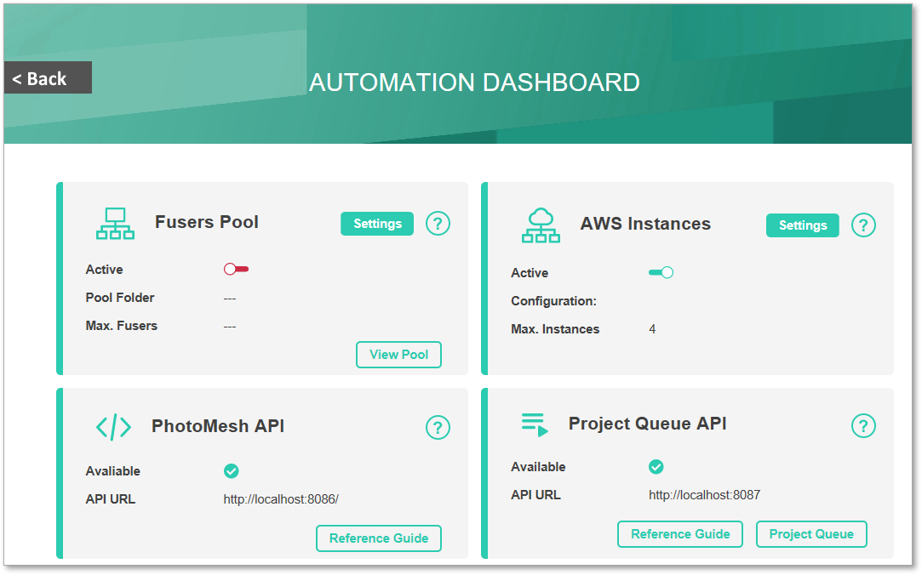Click the AWS Instances heading
This screenshot has height=575, width=922.
645,224
